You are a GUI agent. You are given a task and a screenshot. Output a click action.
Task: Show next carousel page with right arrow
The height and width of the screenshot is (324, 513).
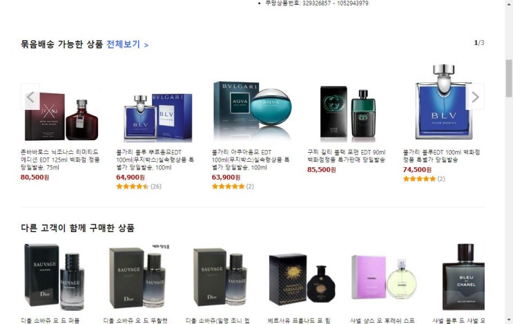(x=476, y=97)
